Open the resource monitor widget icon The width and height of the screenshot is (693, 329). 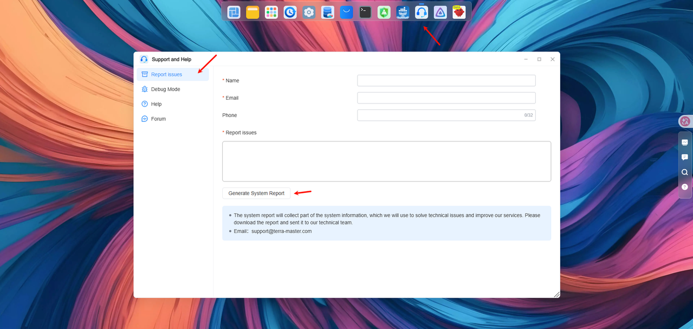[685, 142]
